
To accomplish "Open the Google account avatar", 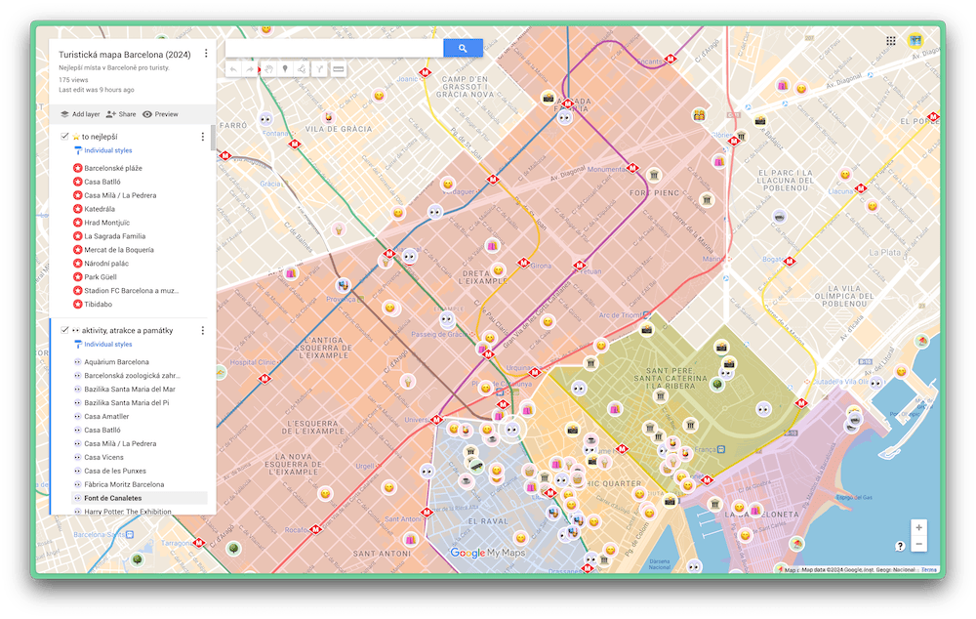I will (915, 40).
